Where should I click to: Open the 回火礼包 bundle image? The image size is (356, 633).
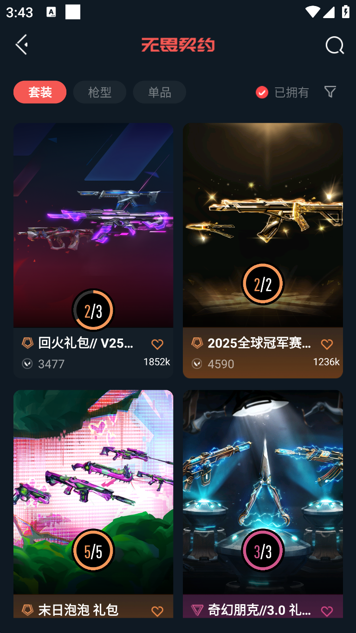coord(93,225)
